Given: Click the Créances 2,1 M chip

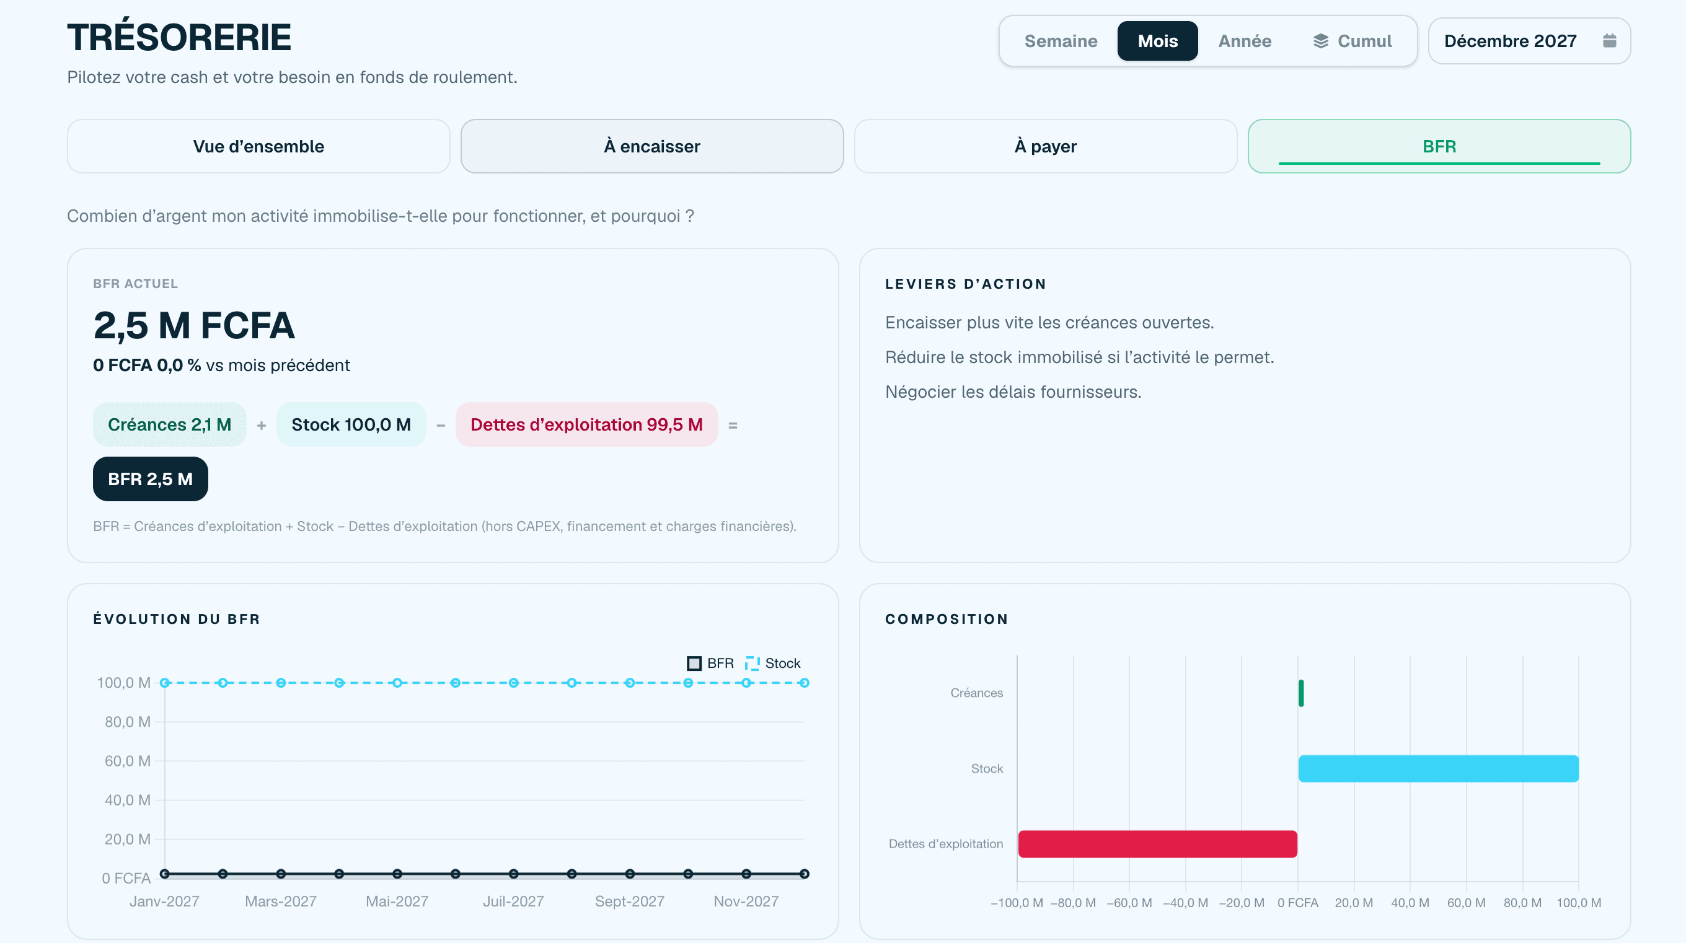Looking at the screenshot, I should point(169,424).
